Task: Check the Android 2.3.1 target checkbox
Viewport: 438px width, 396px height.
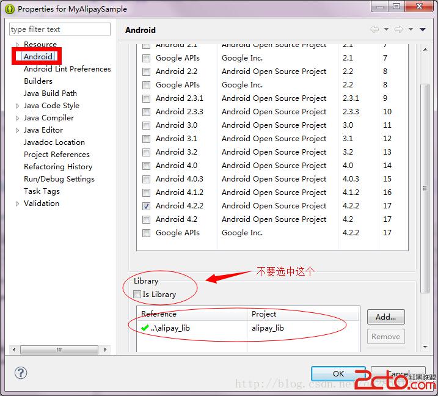Action: click(146, 98)
